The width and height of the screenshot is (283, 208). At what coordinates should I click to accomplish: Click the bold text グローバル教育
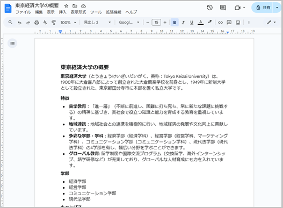click(84, 153)
